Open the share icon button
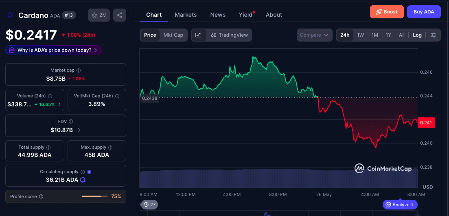 click(x=120, y=15)
